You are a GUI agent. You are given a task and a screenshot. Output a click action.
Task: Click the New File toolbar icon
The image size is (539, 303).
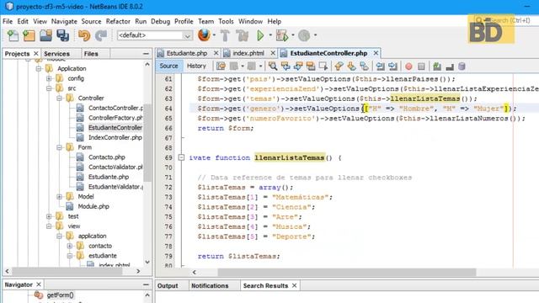[x=13, y=35]
